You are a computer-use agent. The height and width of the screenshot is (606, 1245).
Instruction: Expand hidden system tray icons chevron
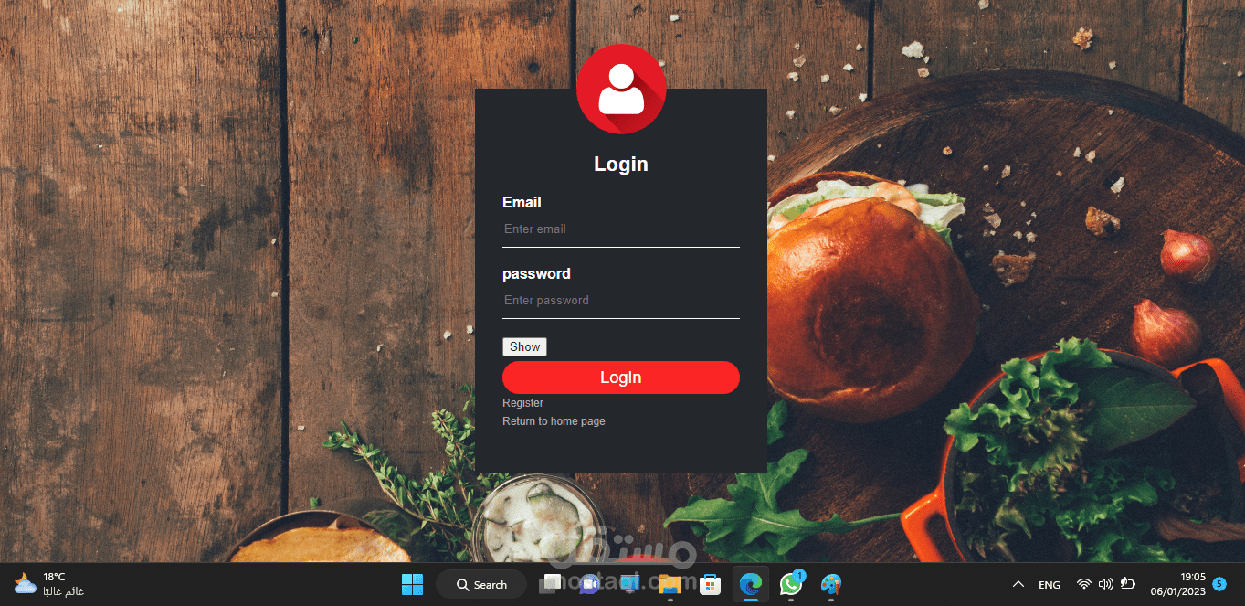tap(1018, 584)
